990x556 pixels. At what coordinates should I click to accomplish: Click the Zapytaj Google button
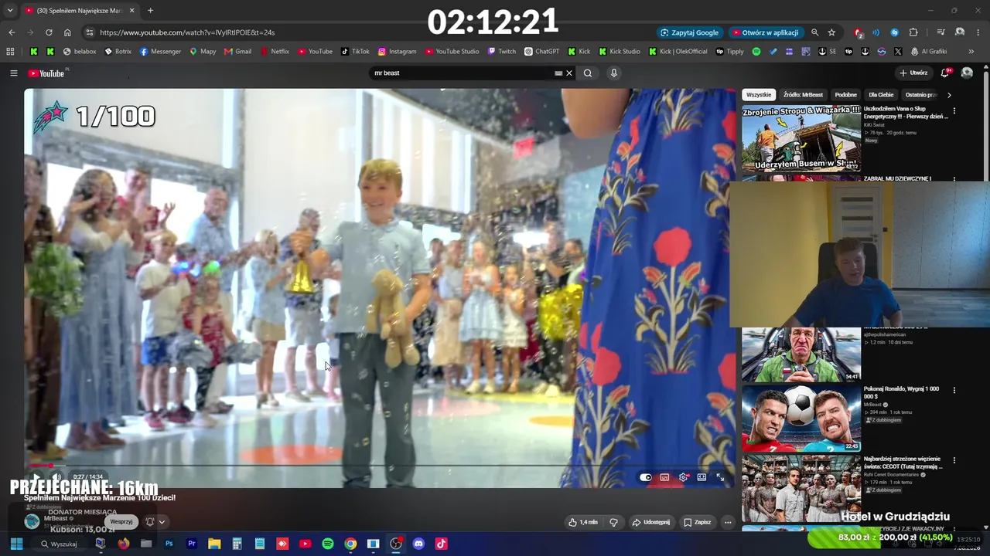[689, 32]
